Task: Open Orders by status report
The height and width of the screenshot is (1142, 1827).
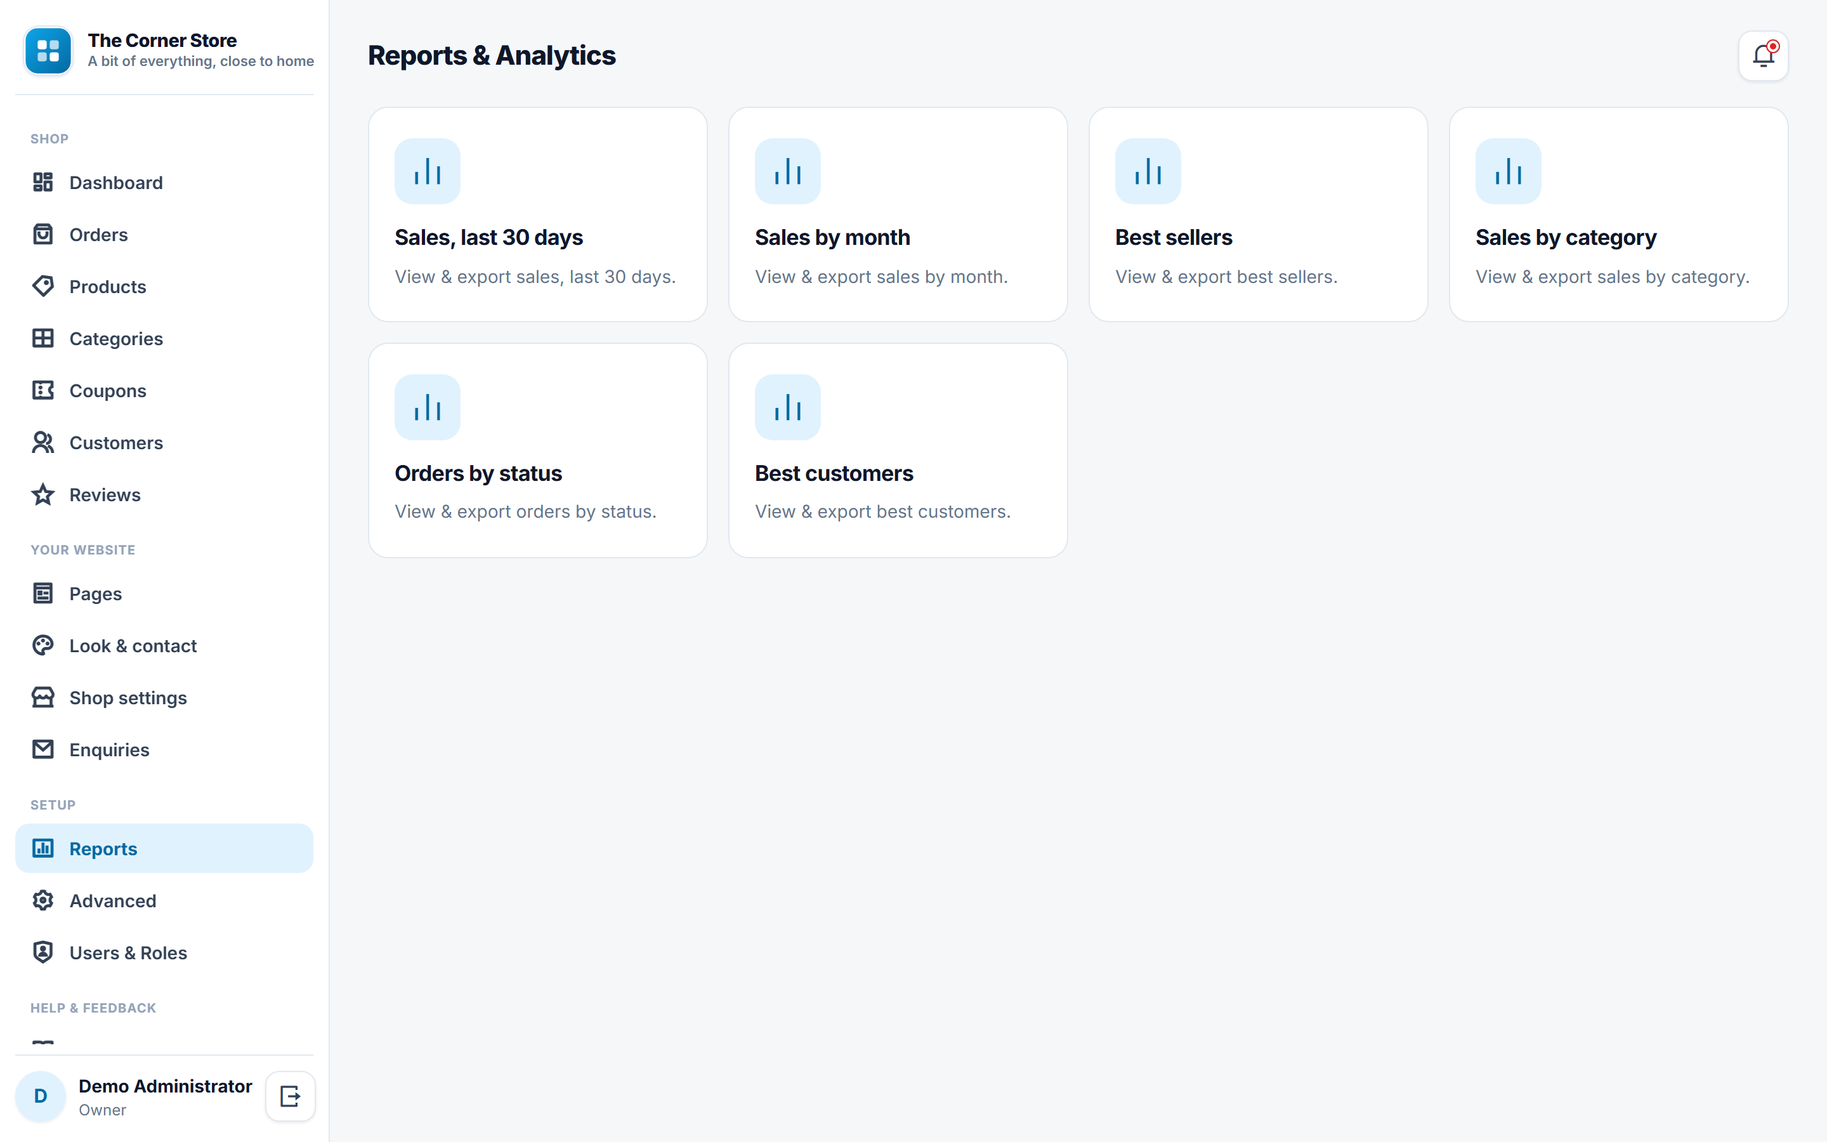Action: click(x=537, y=451)
